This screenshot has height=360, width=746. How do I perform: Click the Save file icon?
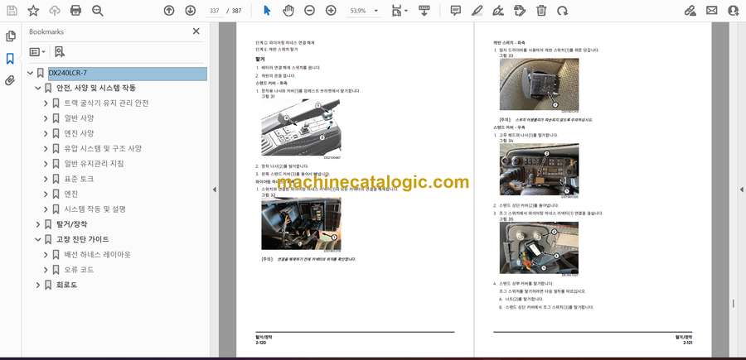pyautogui.click(x=12, y=11)
